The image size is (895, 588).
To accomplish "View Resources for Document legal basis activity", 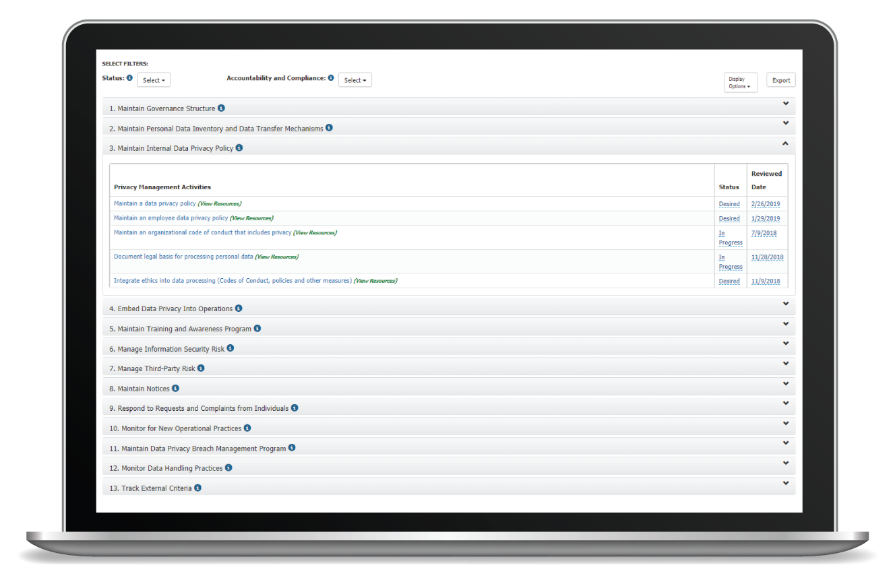I will pyautogui.click(x=277, y=257).
